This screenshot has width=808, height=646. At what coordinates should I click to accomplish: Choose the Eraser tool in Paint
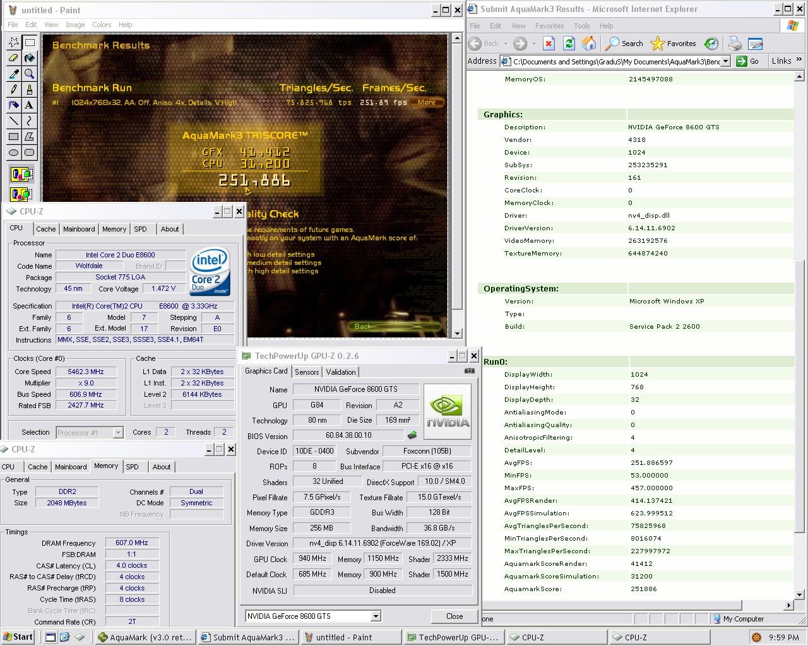[13, 58]
